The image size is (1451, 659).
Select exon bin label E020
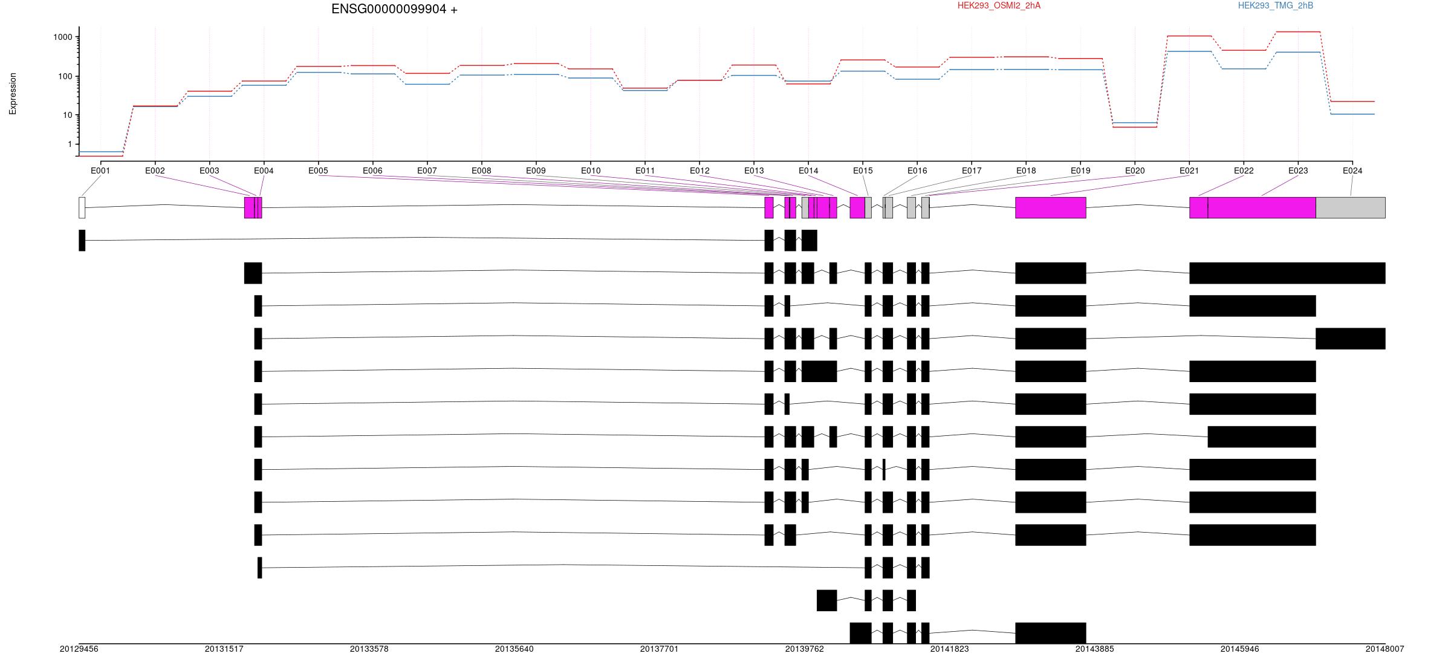coord(1135,170)
